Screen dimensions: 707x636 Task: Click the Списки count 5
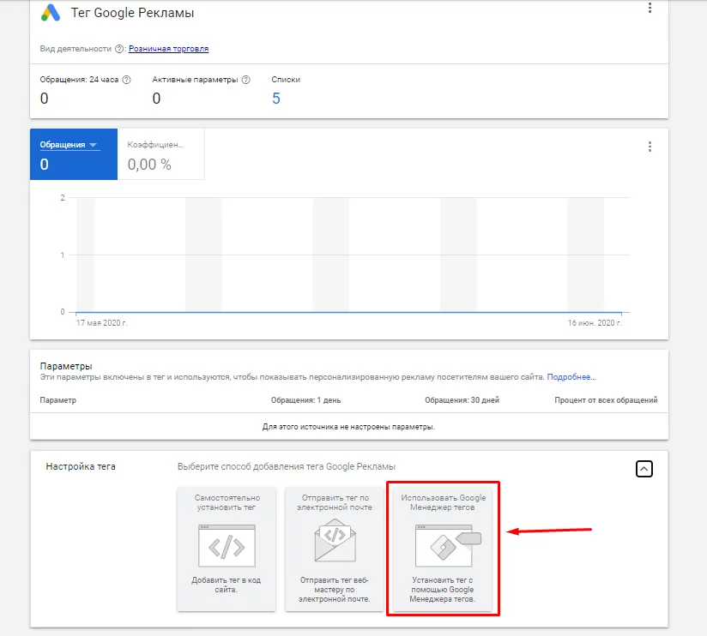click(276, 99)
